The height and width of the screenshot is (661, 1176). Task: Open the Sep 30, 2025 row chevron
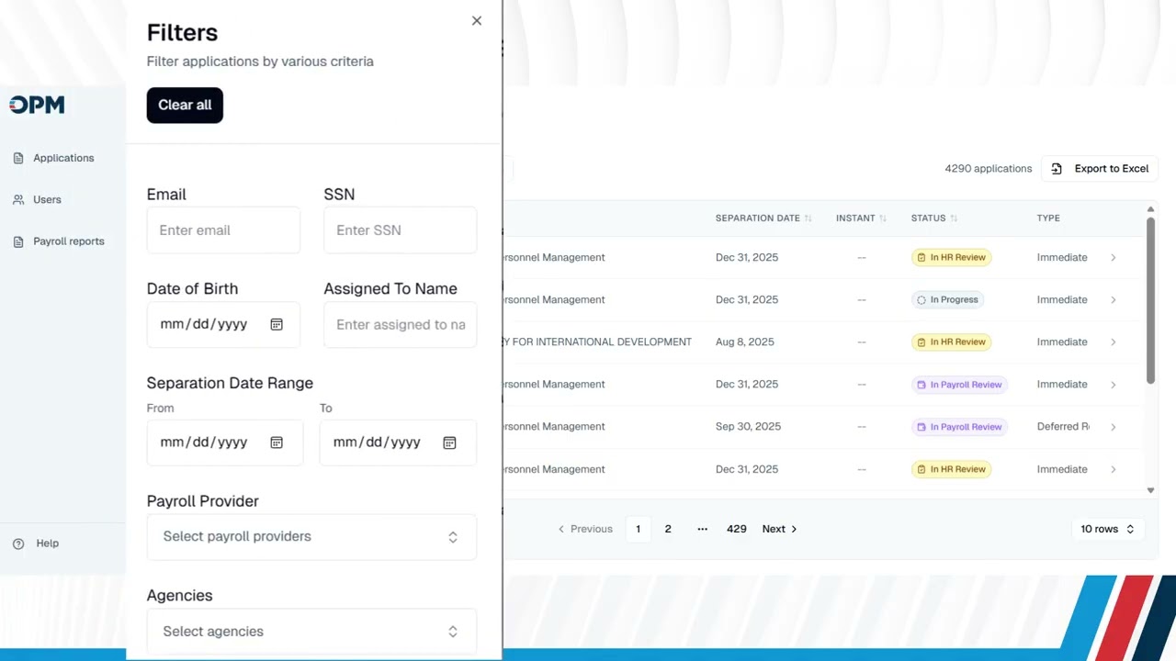tap(1113, 427)
